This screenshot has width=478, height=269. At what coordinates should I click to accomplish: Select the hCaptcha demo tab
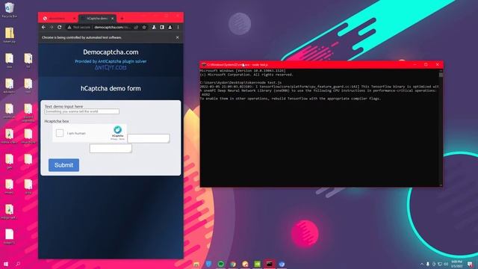tap(96, 18)
